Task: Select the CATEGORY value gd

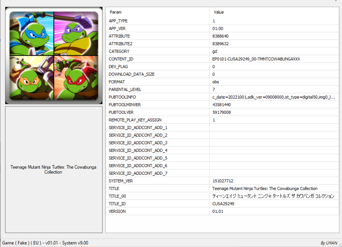Action: (x=215, y=51)
